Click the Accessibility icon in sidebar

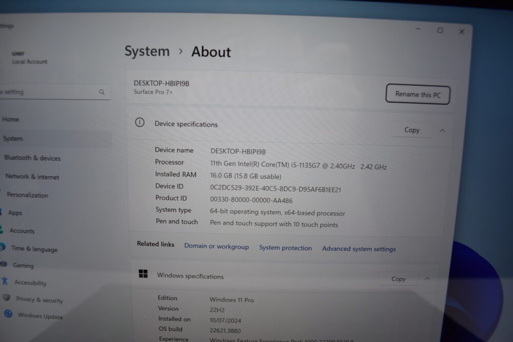5,280
